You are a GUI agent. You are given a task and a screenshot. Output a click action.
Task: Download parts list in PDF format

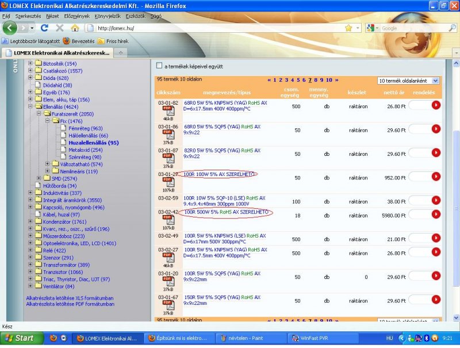(70, 304)
